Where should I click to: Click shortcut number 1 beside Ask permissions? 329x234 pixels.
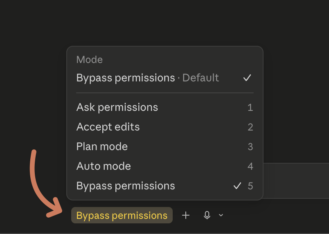250,108
